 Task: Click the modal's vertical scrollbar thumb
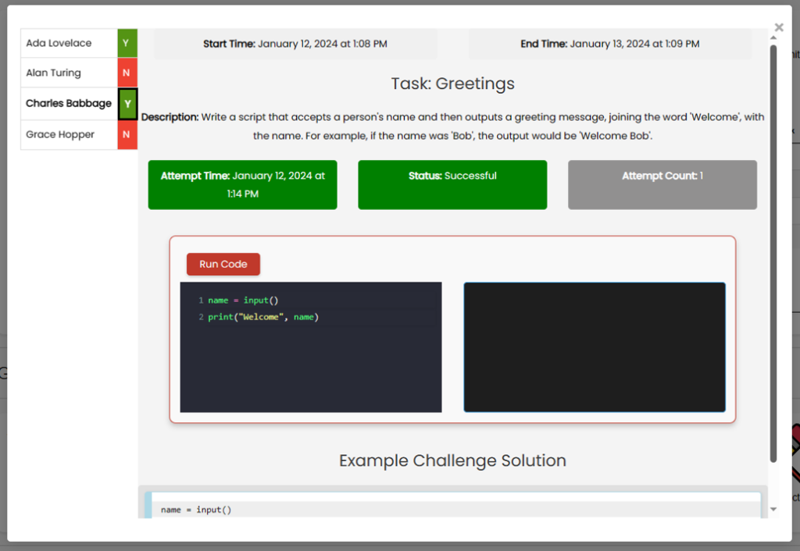(773, 250)
